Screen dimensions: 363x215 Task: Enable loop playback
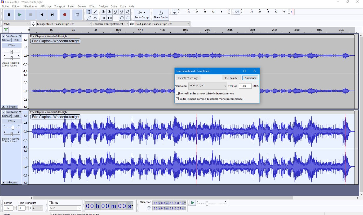[77, 15]
